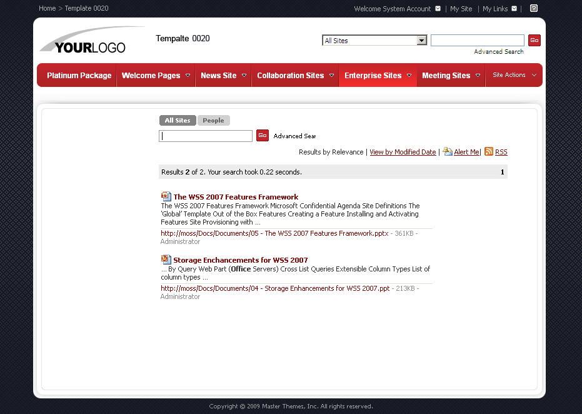
Task: Click the Advanced Search link under the header
Action: [x=498, y=51]
